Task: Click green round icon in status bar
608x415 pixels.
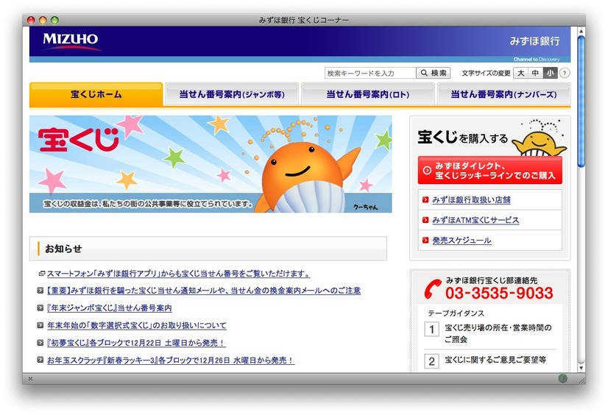Action: click(x=562, y=378)
